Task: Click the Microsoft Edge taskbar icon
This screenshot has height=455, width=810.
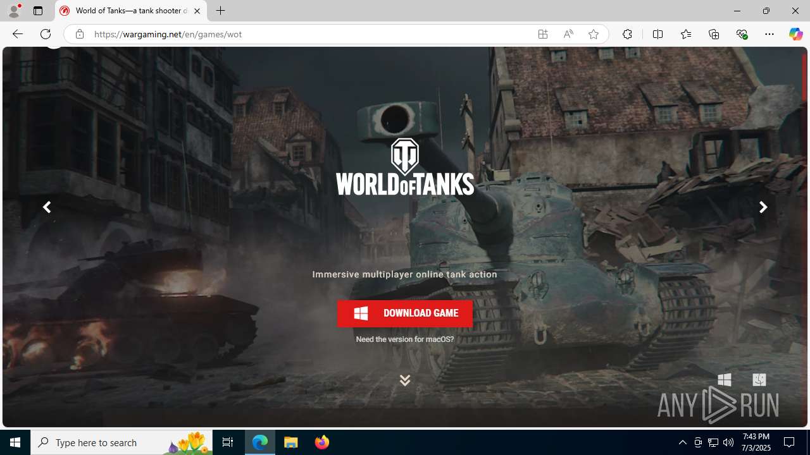Action: tap(260, 442)
